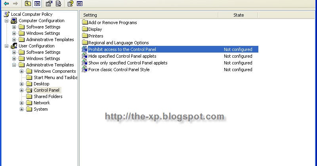Click Hide specified applets policy icon

pyautogui.click(x=84, y=56)
